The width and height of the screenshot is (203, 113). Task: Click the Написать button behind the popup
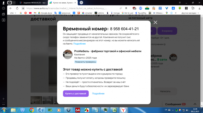165,91
